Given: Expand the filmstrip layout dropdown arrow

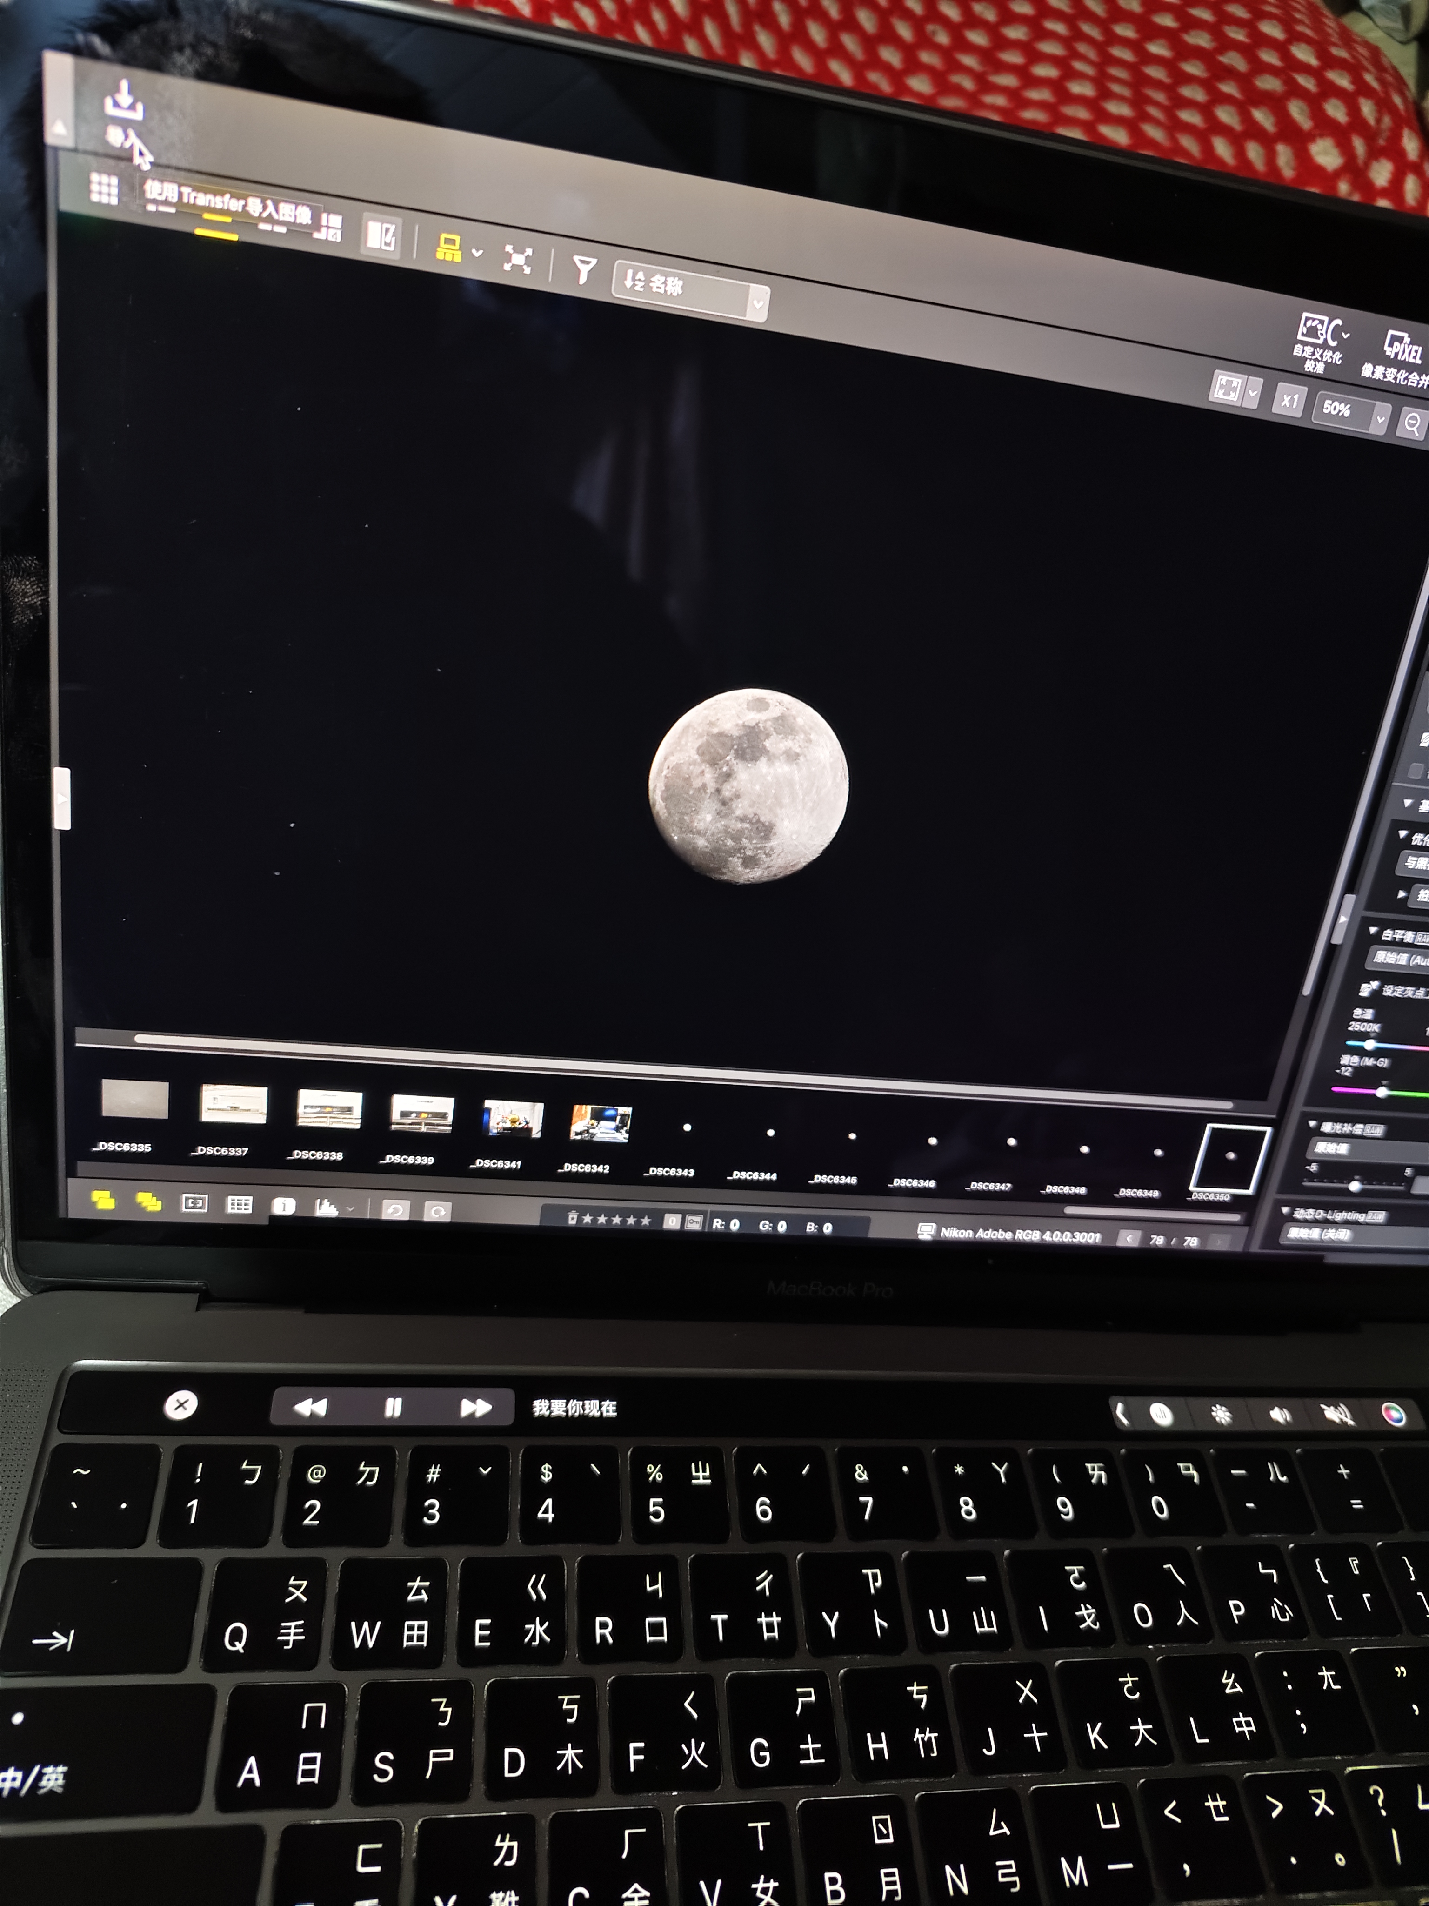Looking at the screenshot, I should click(477, 253).
